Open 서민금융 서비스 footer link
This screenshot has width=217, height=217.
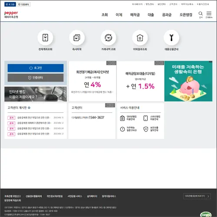click(x=75, y=196)
